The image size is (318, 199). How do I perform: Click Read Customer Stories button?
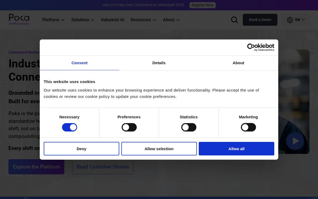coord(103,167)
